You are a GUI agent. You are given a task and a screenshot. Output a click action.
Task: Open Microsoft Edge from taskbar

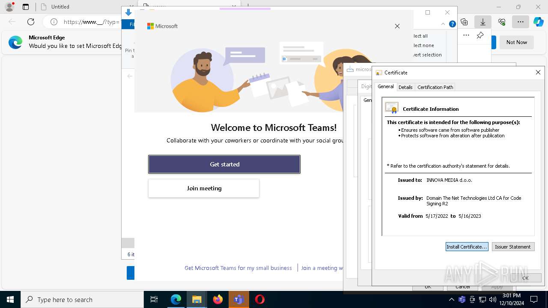click(176, 299)
